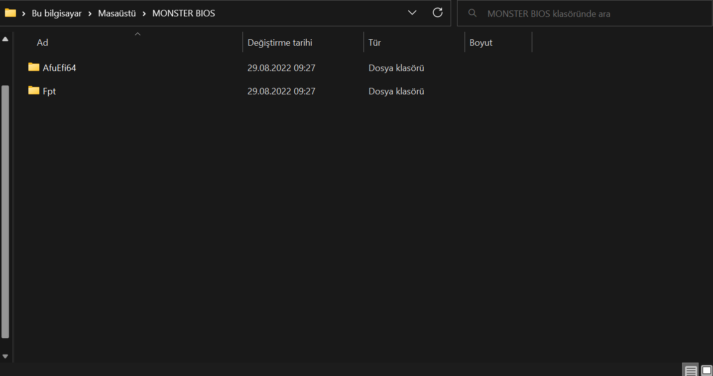Click the navigation pane scroll down arrow
713x376 pixels.
(5, 356)
